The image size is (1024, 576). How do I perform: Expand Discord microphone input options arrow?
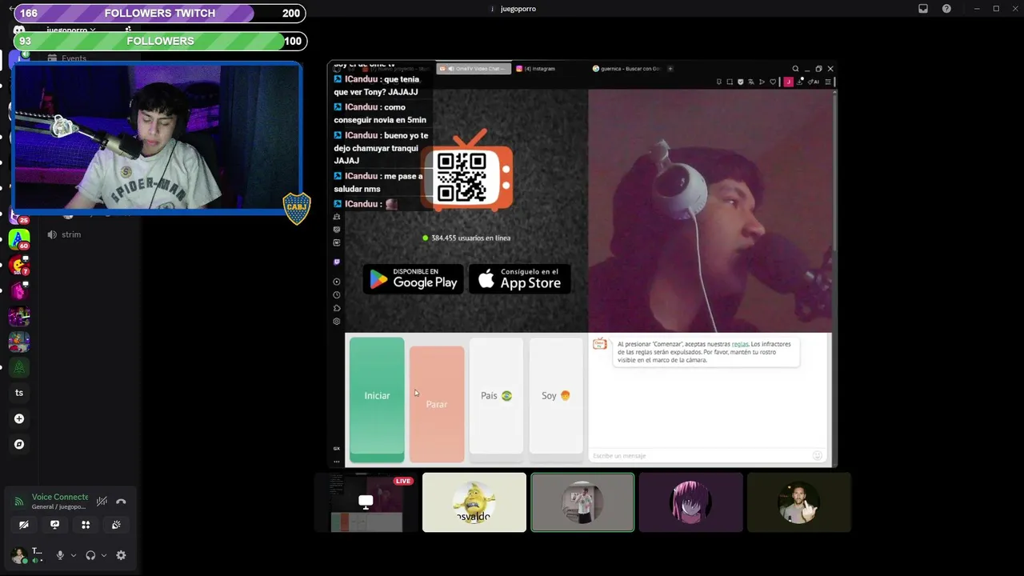tap(74, 555)
